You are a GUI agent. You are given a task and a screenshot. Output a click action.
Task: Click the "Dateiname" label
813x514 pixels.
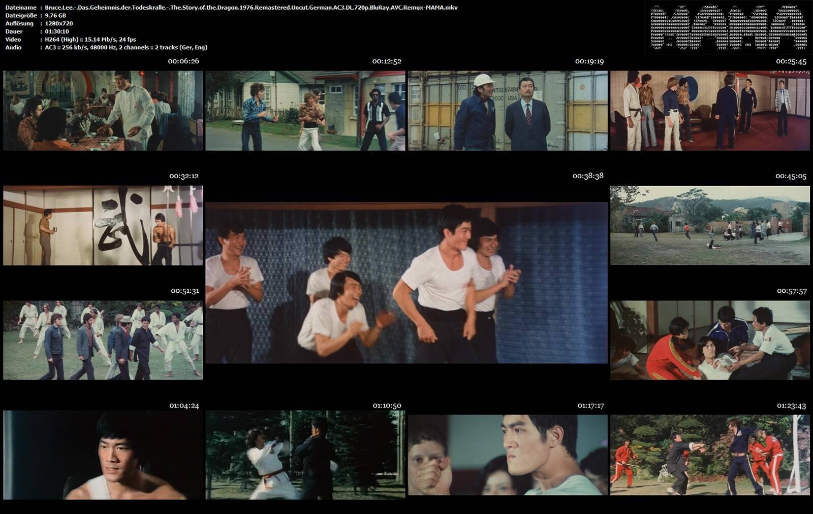(x=20, y=8)
